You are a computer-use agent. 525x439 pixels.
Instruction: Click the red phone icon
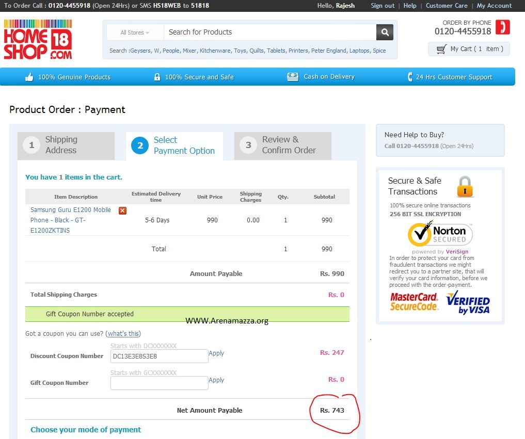click(503, 27)
